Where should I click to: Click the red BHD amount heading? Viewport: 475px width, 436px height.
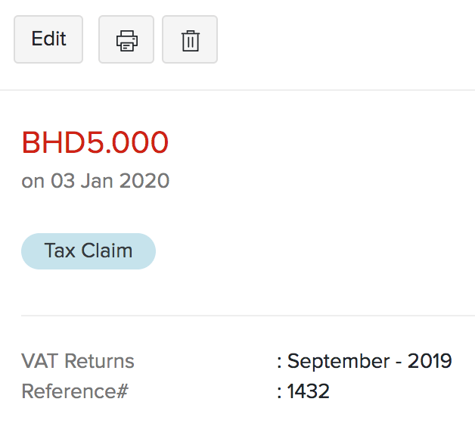point(95,142)
